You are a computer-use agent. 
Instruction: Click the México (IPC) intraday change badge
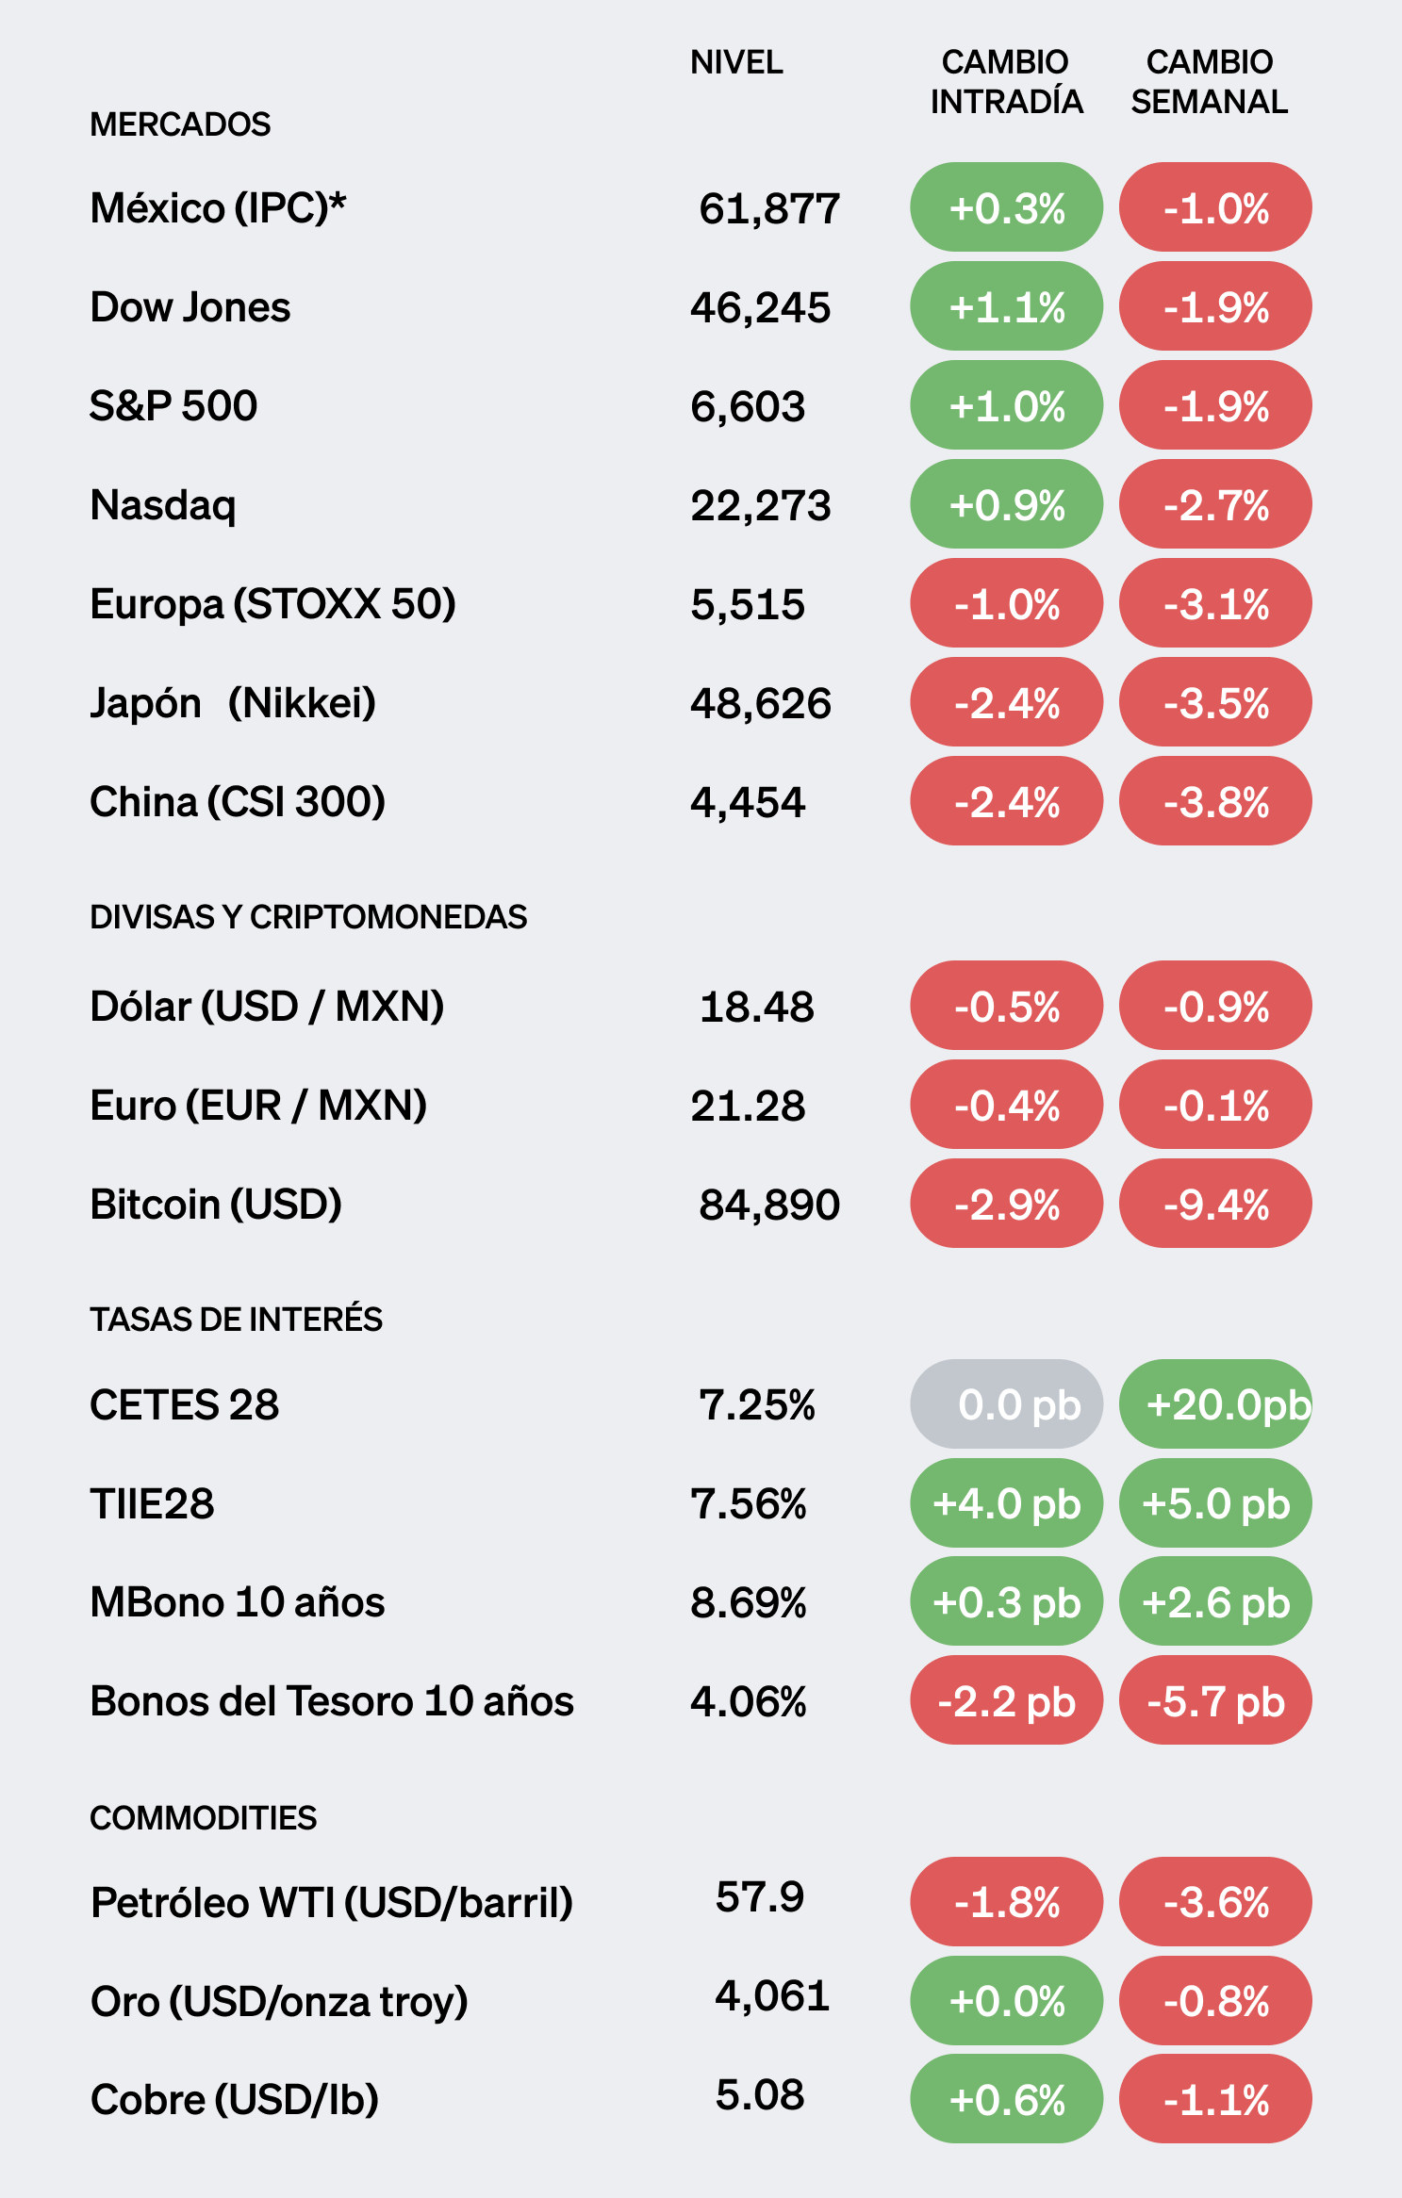[1006, 207]
